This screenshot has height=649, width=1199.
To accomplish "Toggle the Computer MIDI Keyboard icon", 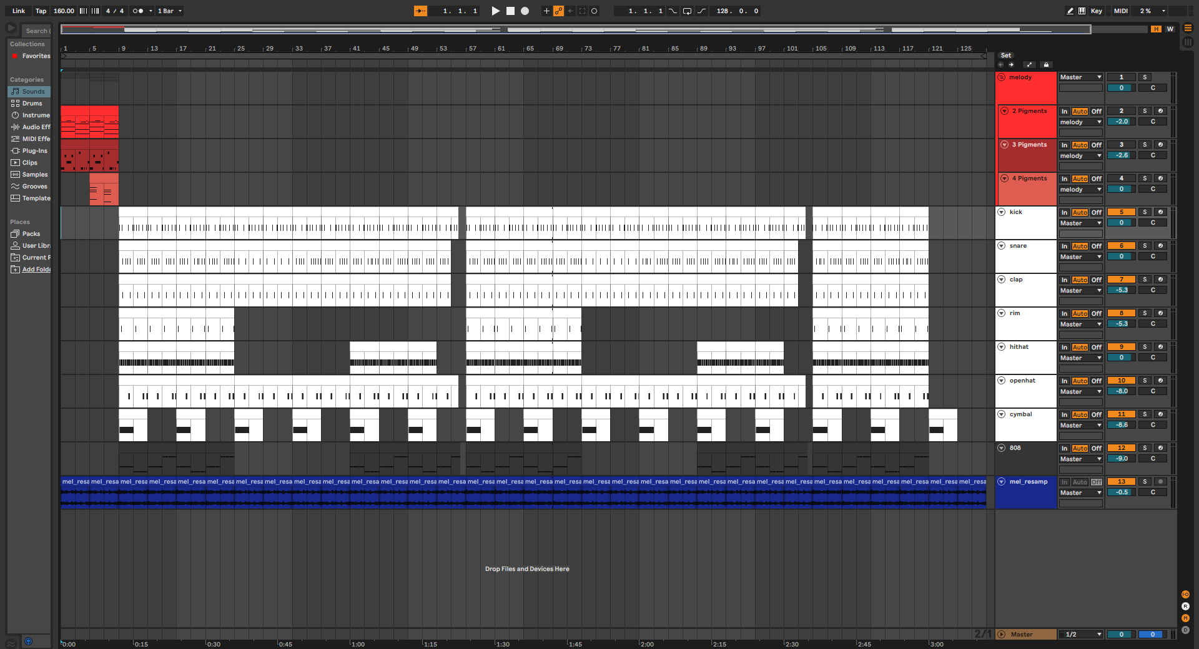I will point(1082,11).
